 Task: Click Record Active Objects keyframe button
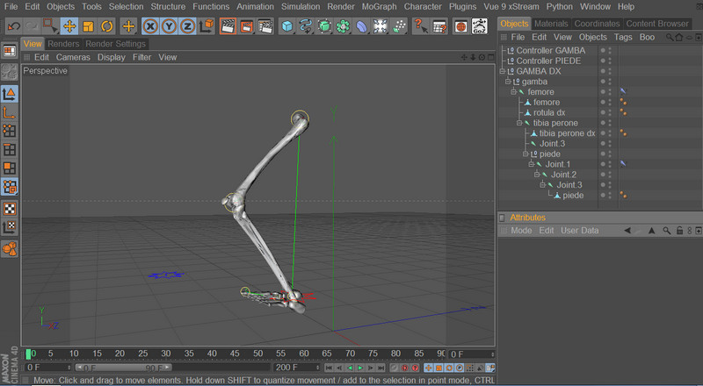(395, 368)
